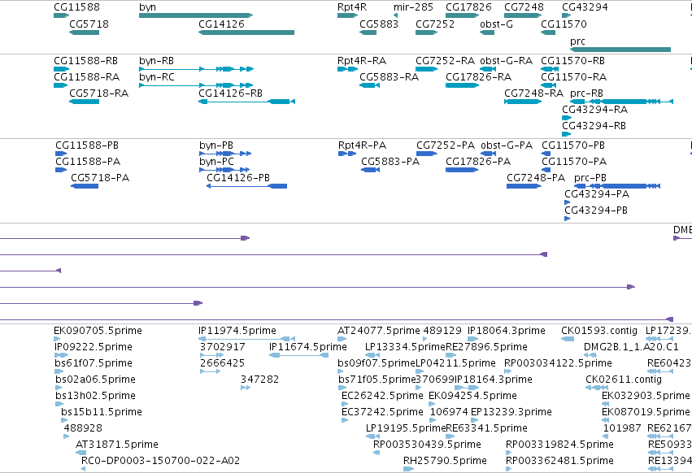Select the CG11570-RA transcript

click(548, 85)
